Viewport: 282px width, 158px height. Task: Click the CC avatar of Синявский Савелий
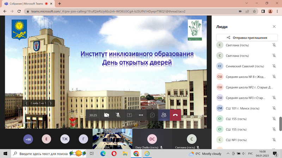tap(220, 66)
